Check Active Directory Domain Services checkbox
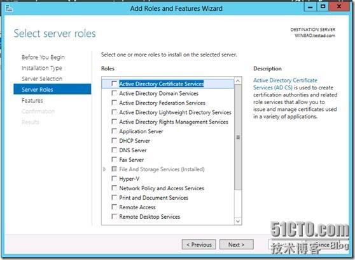The image size is (355, 260). [115, 93]
